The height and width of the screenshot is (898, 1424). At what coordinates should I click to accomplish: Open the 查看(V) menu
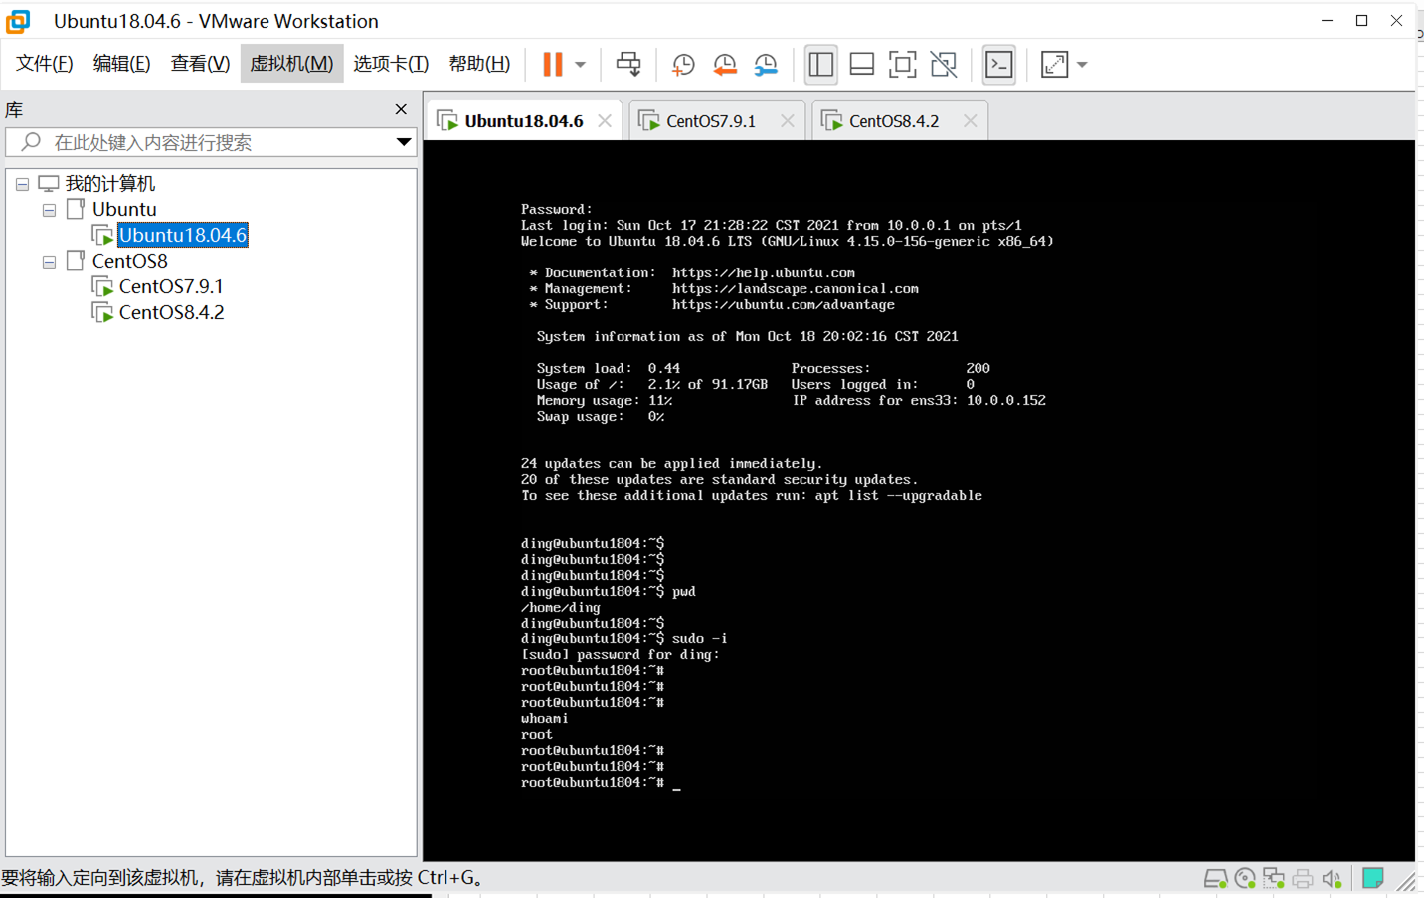(200, 64)
